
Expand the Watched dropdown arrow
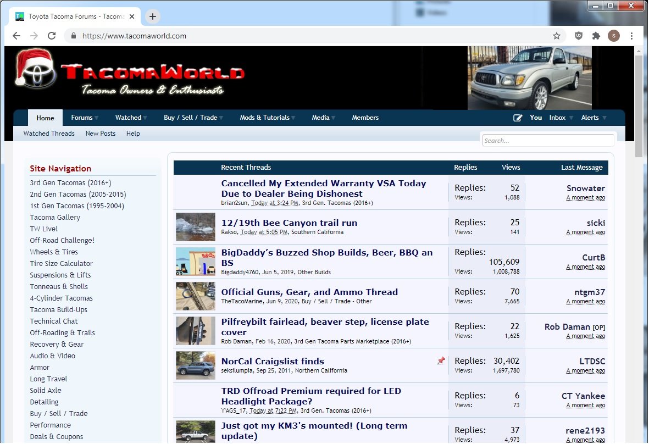click(145, 118)
